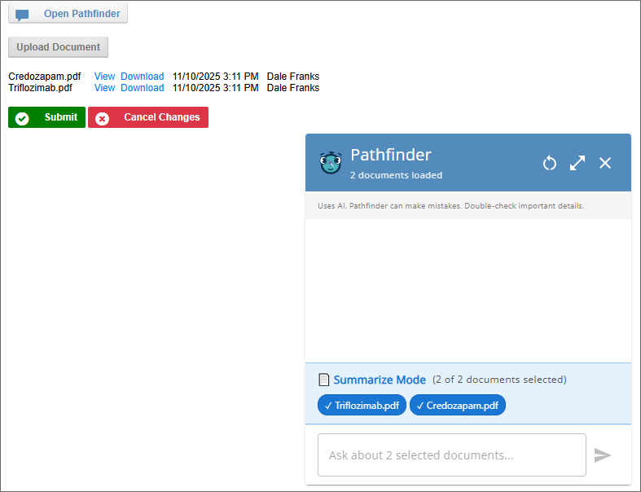Image resolution: width=641 pixels, height=492 pixels.
Task: Download the Credozapam.pdf file
Action: [x=143, y=77]
